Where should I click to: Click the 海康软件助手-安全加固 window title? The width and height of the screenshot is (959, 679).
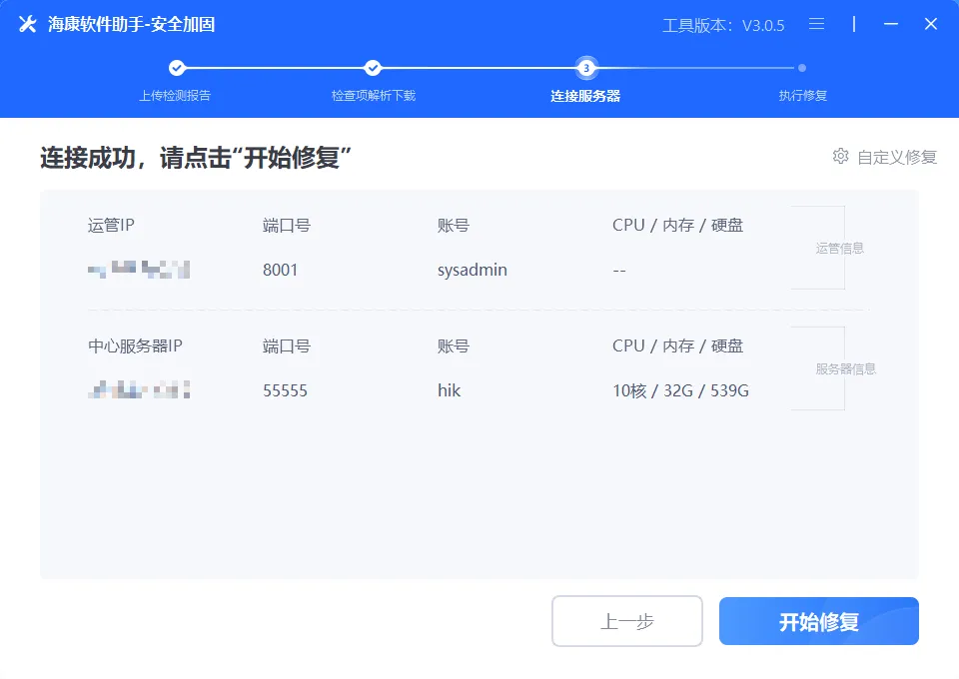pos(132,24)
